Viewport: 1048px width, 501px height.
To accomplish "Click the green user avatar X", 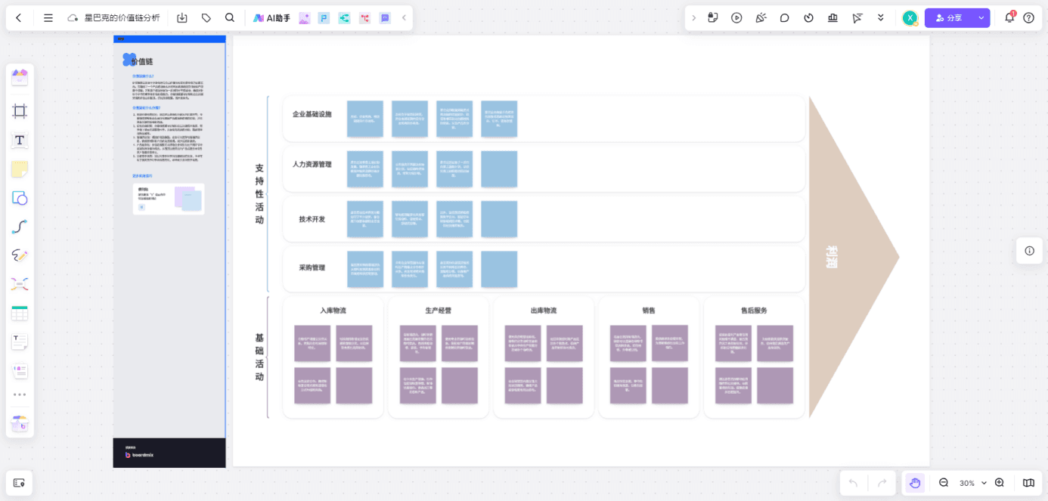I will coord(910,18).
